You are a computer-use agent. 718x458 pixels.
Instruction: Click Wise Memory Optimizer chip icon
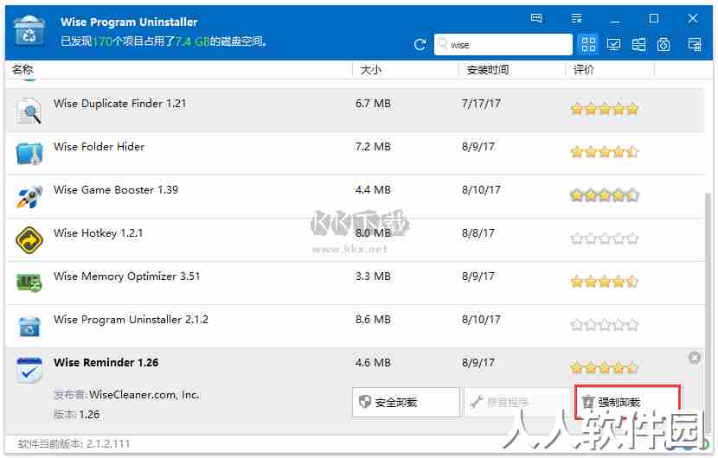click(29, 283)
